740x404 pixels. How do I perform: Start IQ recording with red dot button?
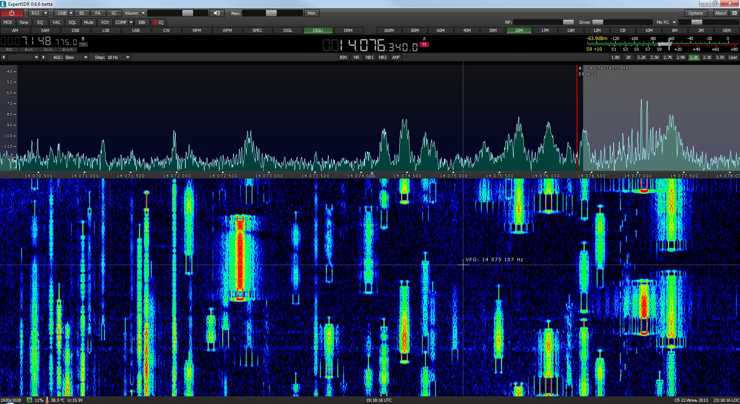158,22
